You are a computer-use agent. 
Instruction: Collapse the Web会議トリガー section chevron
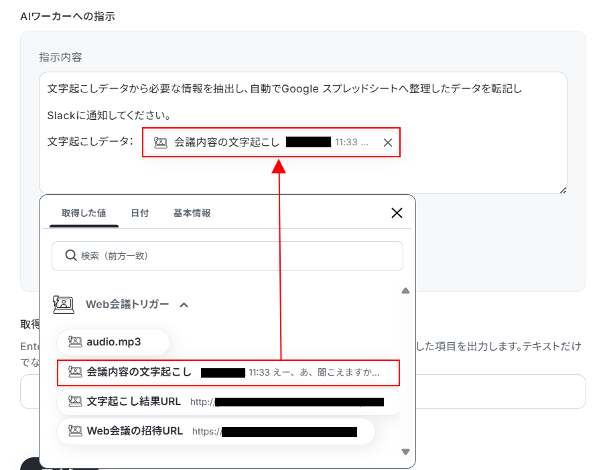point(184,305)
